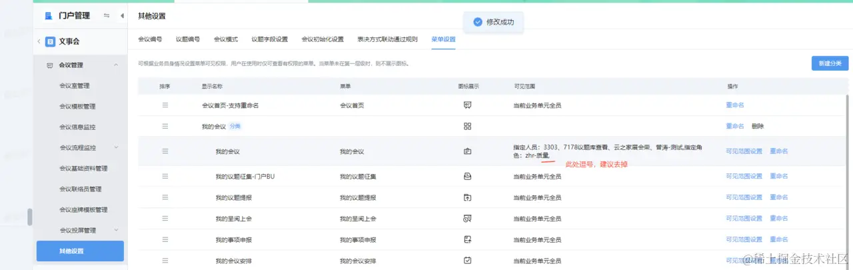853x270 pixels.
Task: Click the checkmark icon in 修改成功 toast
Action: (478, 22)
